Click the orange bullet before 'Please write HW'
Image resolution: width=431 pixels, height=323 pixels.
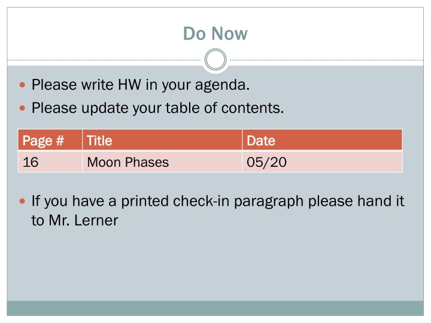tap(23, 85)
